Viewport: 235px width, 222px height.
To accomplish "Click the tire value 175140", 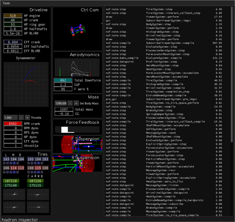I will point(11,185).
